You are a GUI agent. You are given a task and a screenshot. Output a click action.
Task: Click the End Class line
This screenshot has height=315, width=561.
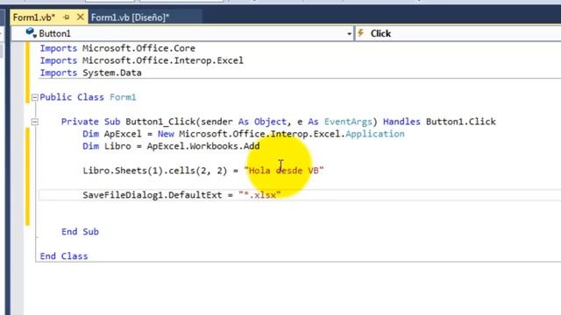(64, 256)
